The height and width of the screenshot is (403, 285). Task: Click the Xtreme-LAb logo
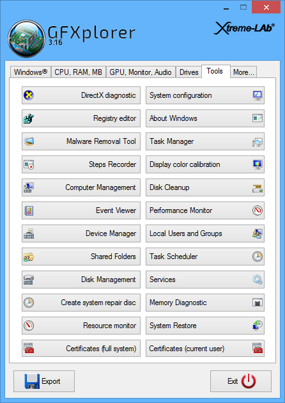(244, 28)
